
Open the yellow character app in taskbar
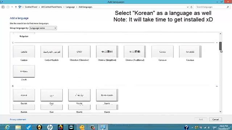[x=82, y=127]
